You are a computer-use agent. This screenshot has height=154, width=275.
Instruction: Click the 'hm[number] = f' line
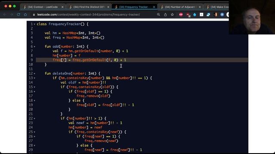point(67,56)
